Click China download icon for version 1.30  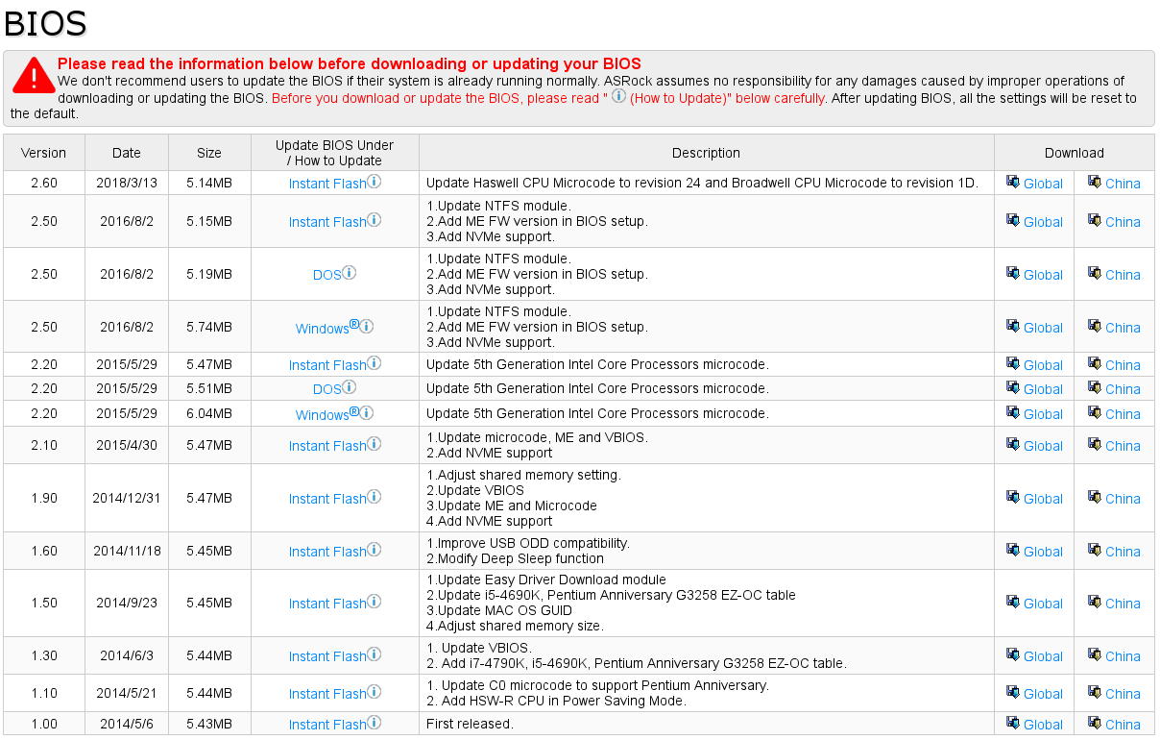(1094, 654)
